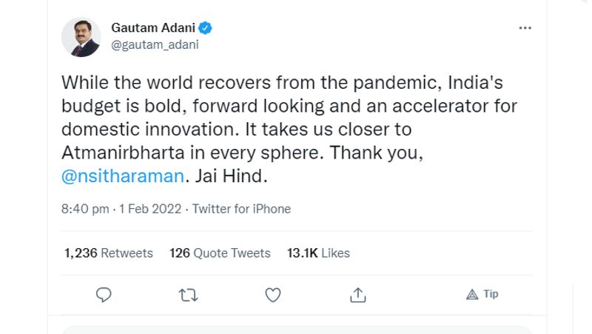View the 1,236 Retweets list
Screen dimensions: 592x334
point(109,253)
